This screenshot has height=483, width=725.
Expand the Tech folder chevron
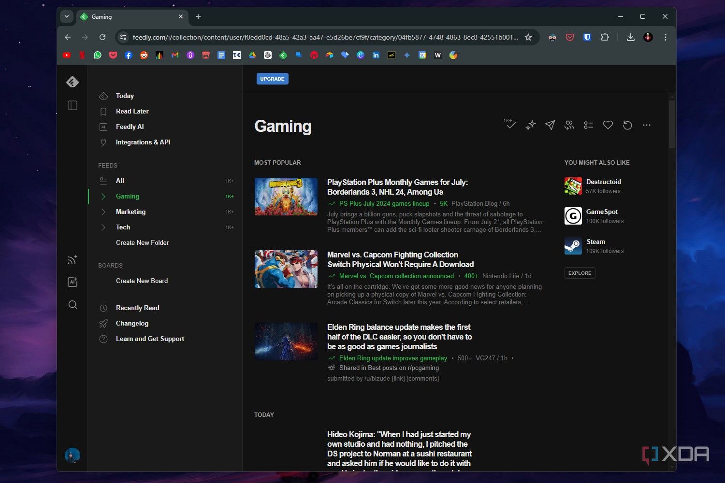tap(103, 227)
